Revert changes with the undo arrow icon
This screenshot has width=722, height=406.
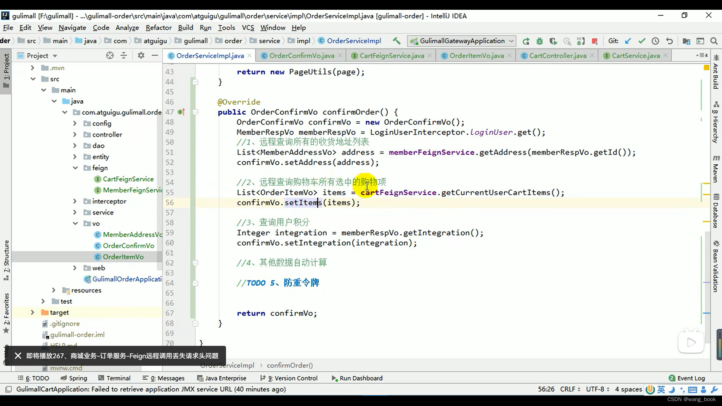tap(669, 41)
